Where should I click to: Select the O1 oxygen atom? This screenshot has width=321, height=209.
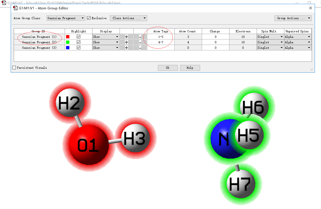tap(88, 145)
